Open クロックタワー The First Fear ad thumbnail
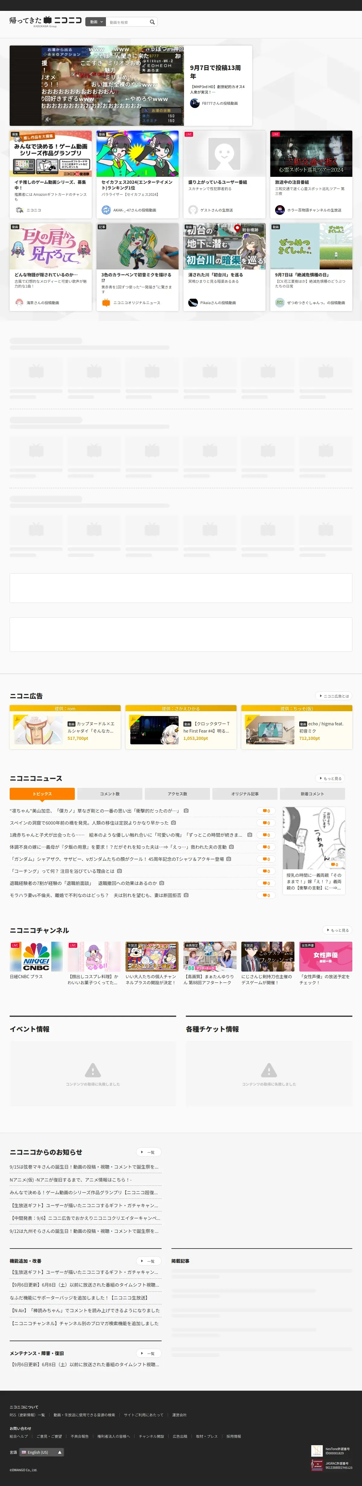The width and height of the screenshot is (362, 1486). pos(154,730)
